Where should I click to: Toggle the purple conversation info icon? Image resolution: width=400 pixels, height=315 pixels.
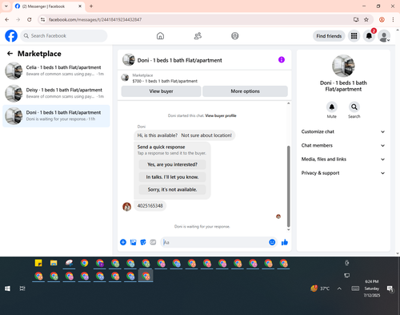[282, 60]
